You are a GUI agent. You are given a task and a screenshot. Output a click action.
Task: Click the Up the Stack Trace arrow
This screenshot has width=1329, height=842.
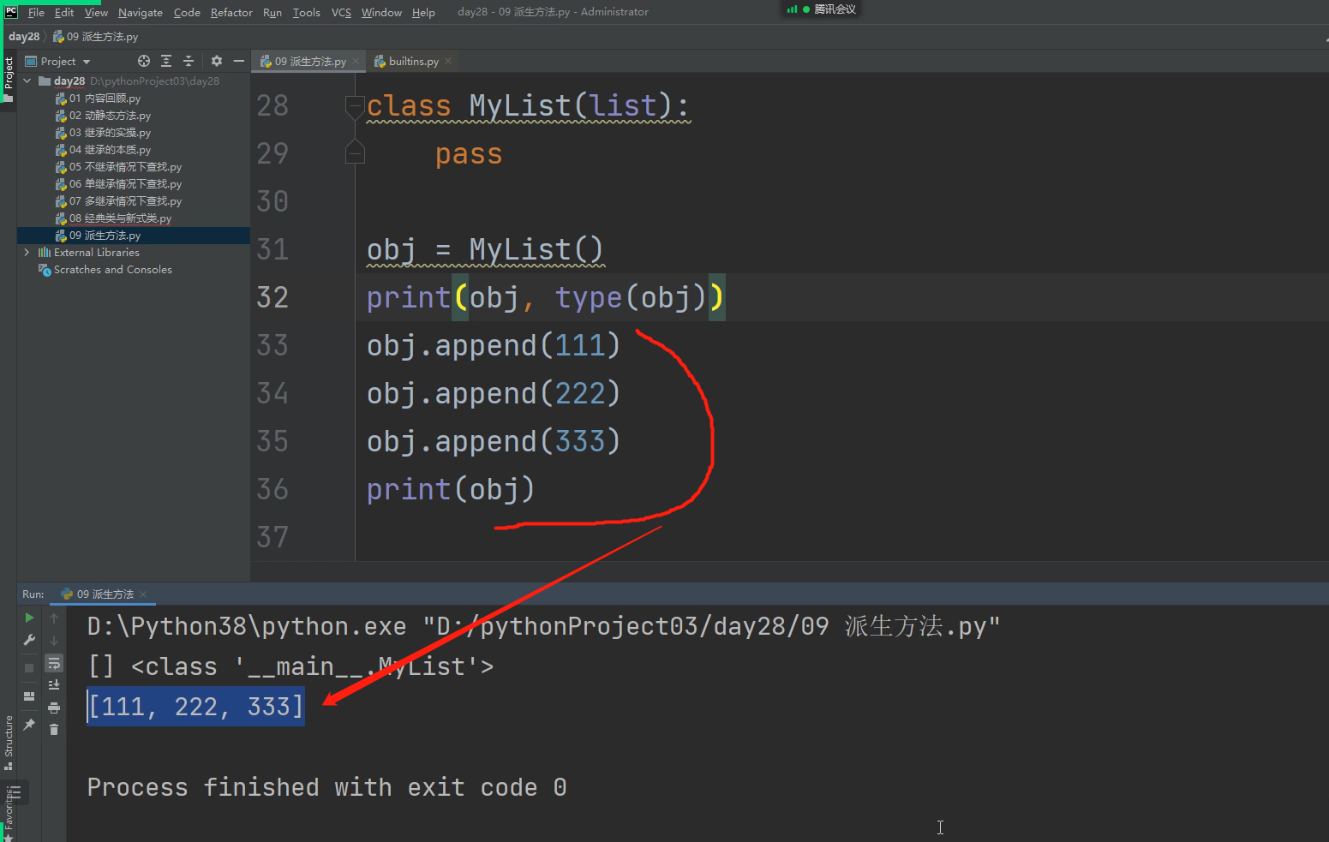pyautogui.click(x=54, y=618)
